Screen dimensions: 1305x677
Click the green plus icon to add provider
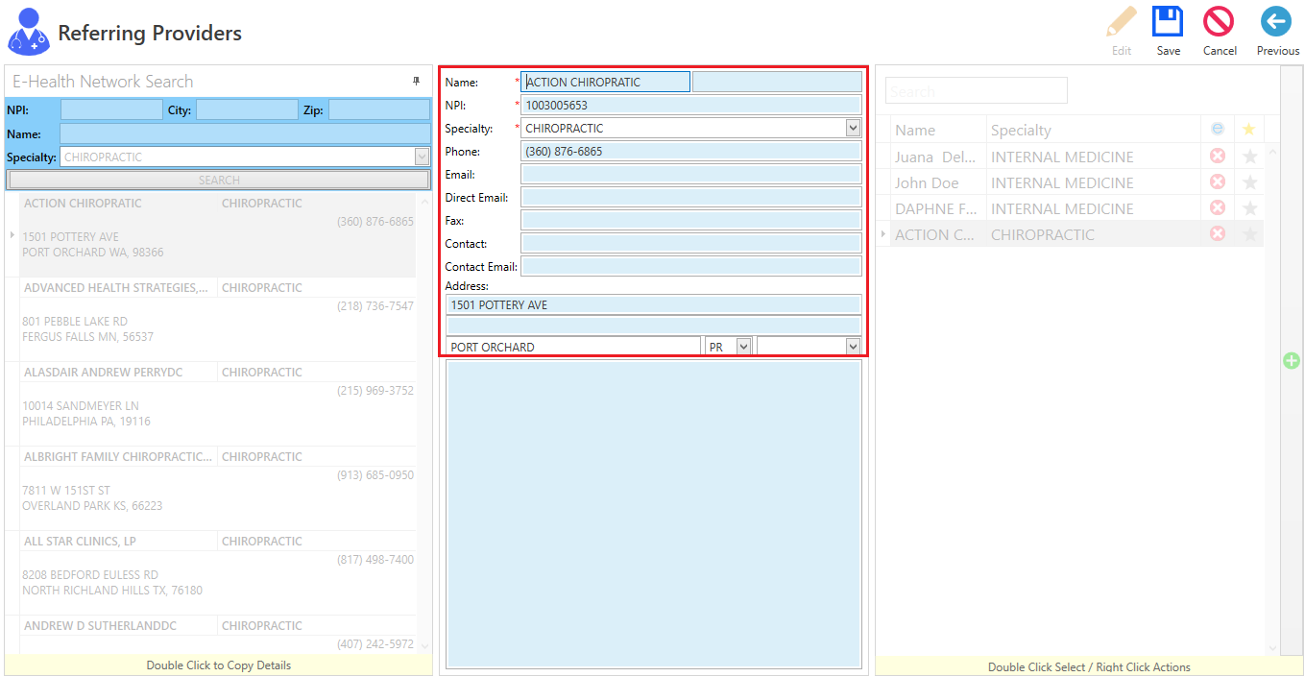coord(1292,361)
